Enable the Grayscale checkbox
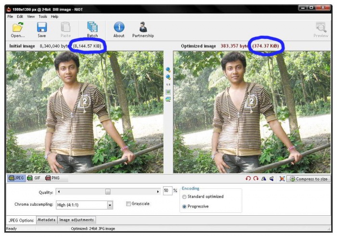Screen dimensions: 337x237 click(x=129, y=204)
